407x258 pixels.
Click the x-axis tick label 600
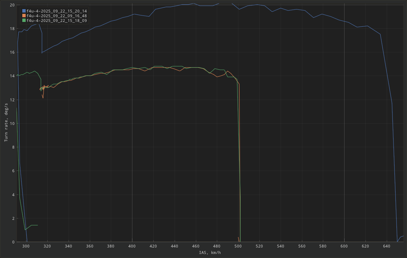pos(344,247)
